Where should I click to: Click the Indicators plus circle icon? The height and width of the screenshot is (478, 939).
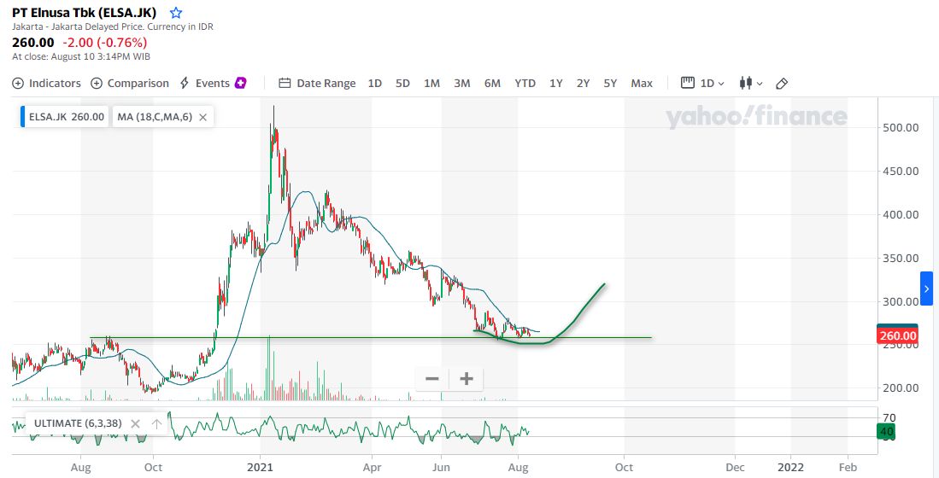click(18, 83)
